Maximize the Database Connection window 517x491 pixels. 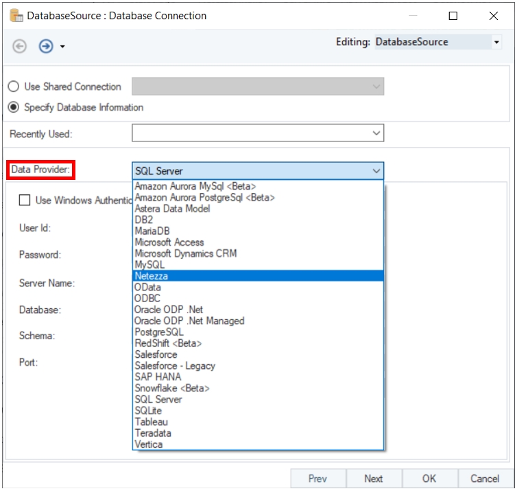click(x=453, y=16)
